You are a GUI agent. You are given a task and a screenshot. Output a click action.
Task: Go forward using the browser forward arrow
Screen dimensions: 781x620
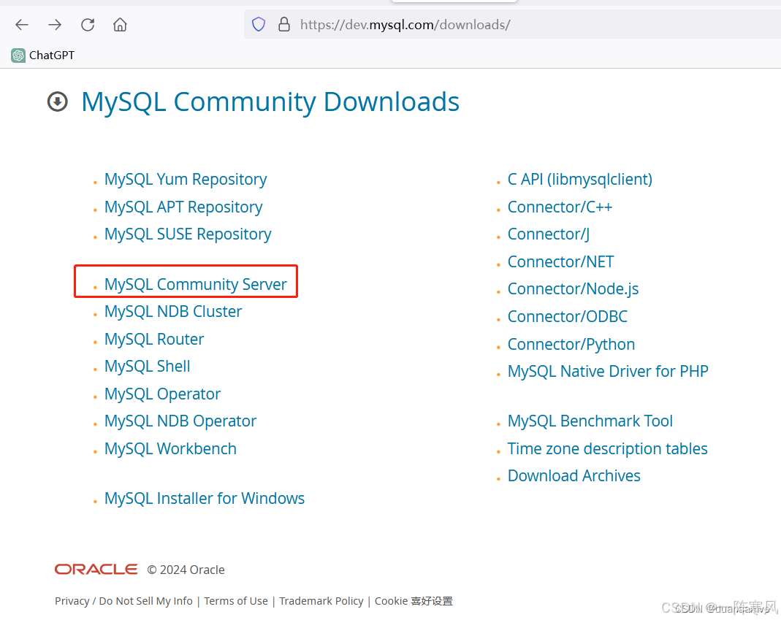click(55, 24)
